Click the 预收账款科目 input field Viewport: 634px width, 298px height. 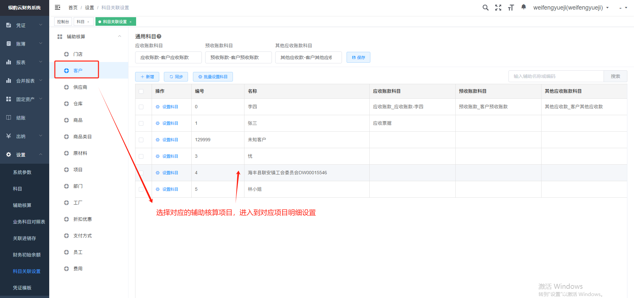tap(239, 57)
